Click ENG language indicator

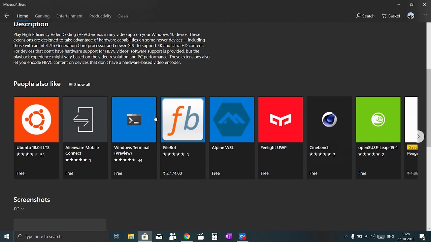391,236
